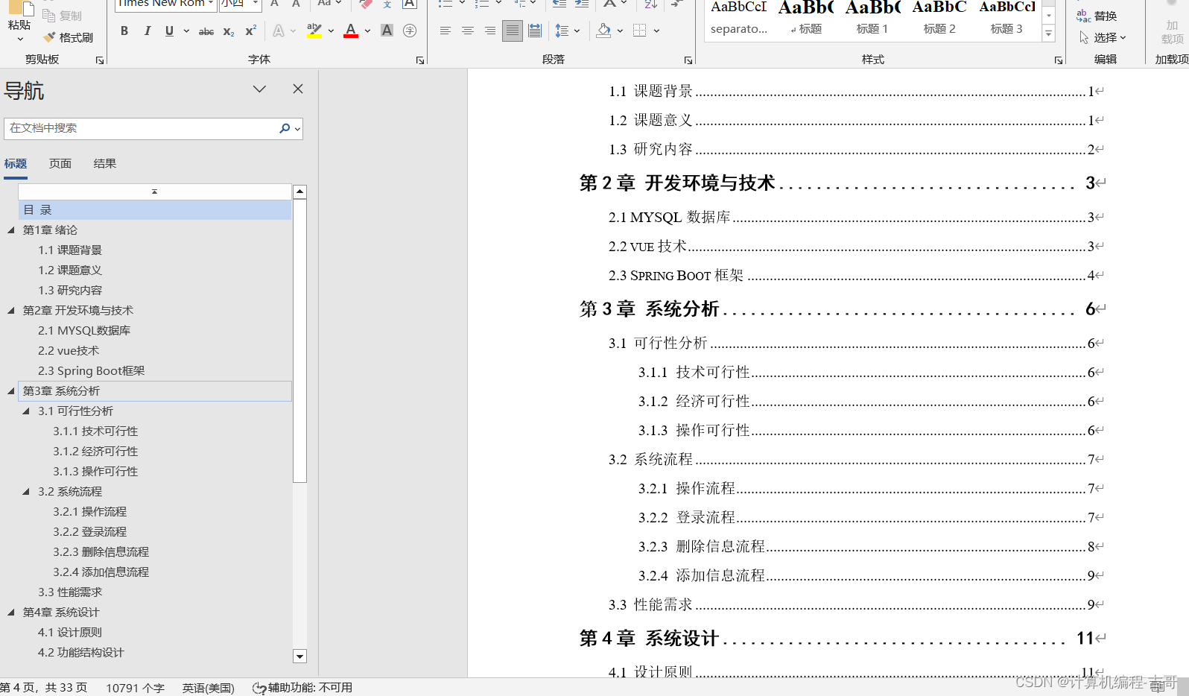Open navigation pane options chevron
This screenshot has width=1189, height=696.
259,89
